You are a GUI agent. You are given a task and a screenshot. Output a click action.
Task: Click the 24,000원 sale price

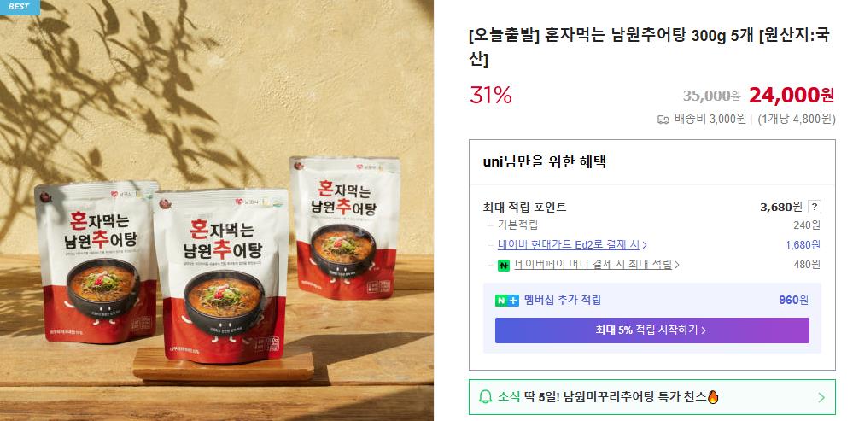[x=791, y=95]
